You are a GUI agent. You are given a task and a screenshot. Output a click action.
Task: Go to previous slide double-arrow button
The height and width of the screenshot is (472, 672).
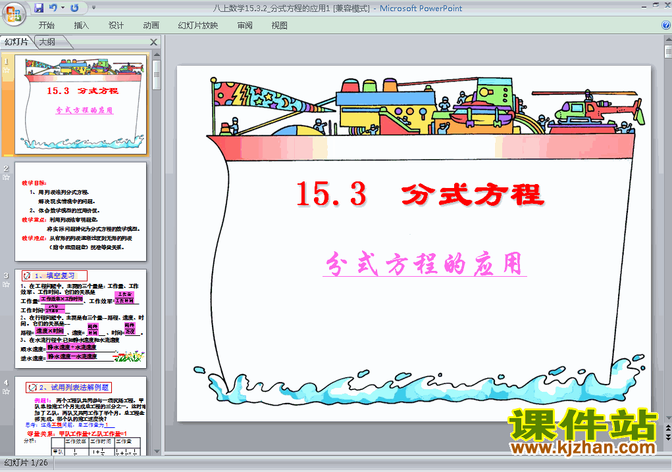[x=668, y=428]
